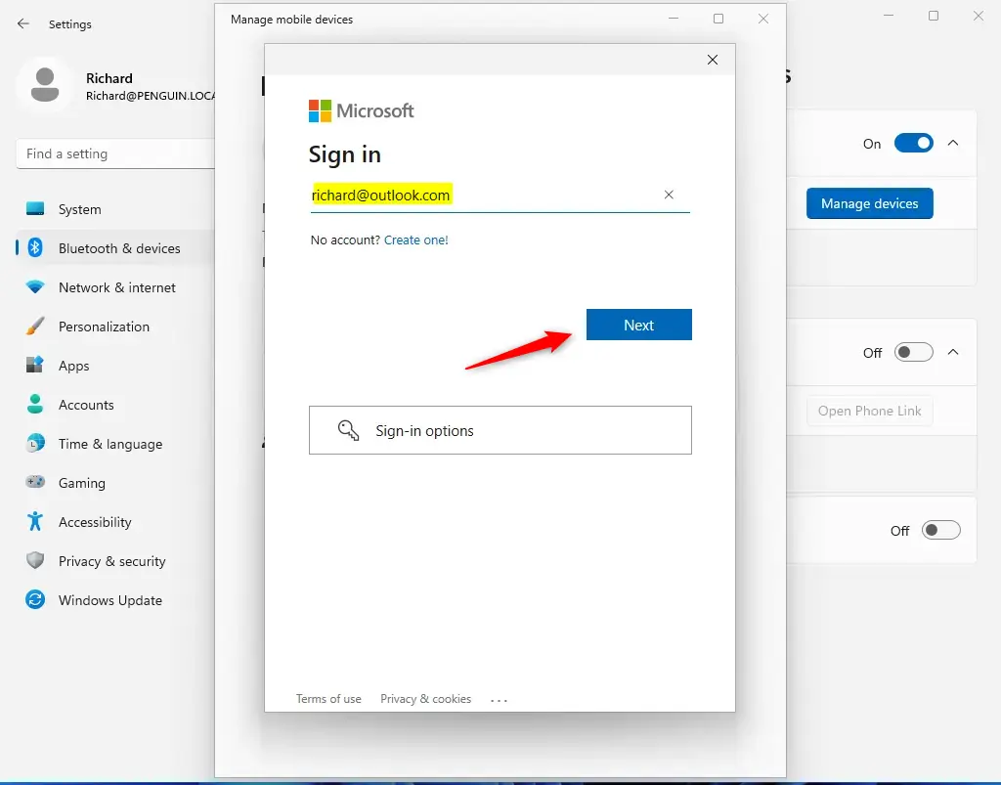
Task: Open the Privacy & cookies link
Action: pyautogui.click(x=426, y=699)
